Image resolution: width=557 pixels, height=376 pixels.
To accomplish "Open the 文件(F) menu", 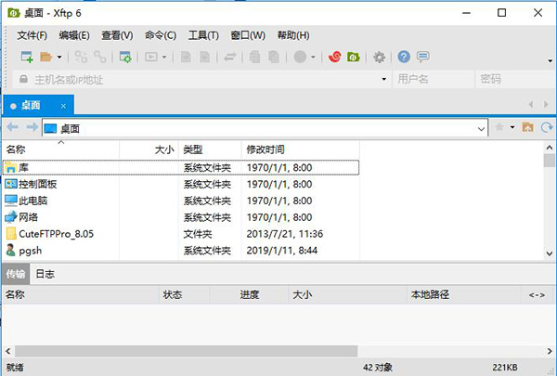I will click(x=32, y=35).
